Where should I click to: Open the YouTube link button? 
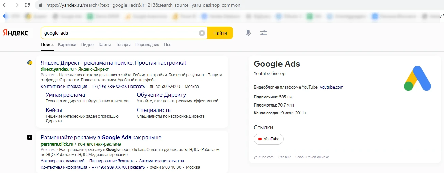[x=269, y=139]
